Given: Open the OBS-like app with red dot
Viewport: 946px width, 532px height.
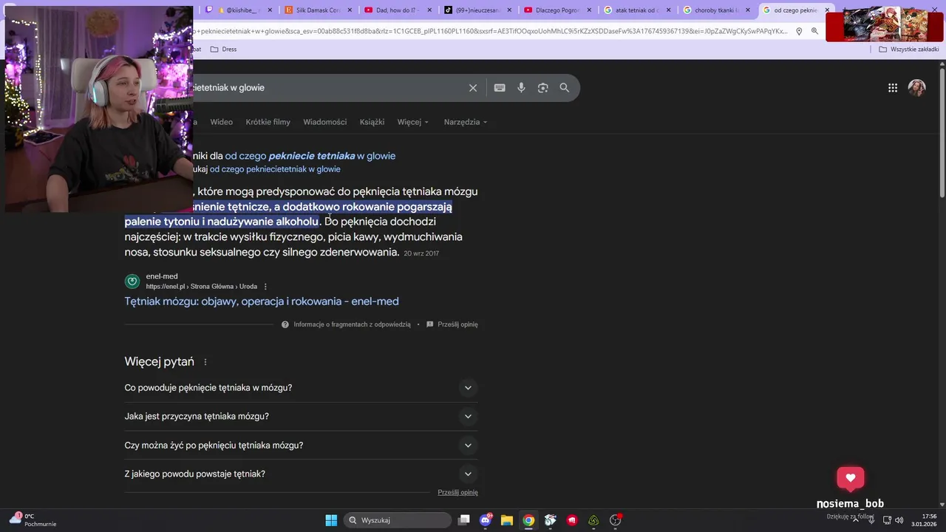Looking at the screenshot, I should (x=615, y=520).
